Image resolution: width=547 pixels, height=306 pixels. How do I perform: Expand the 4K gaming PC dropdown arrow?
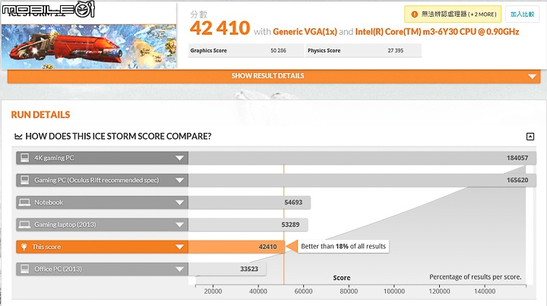point(179,158)
